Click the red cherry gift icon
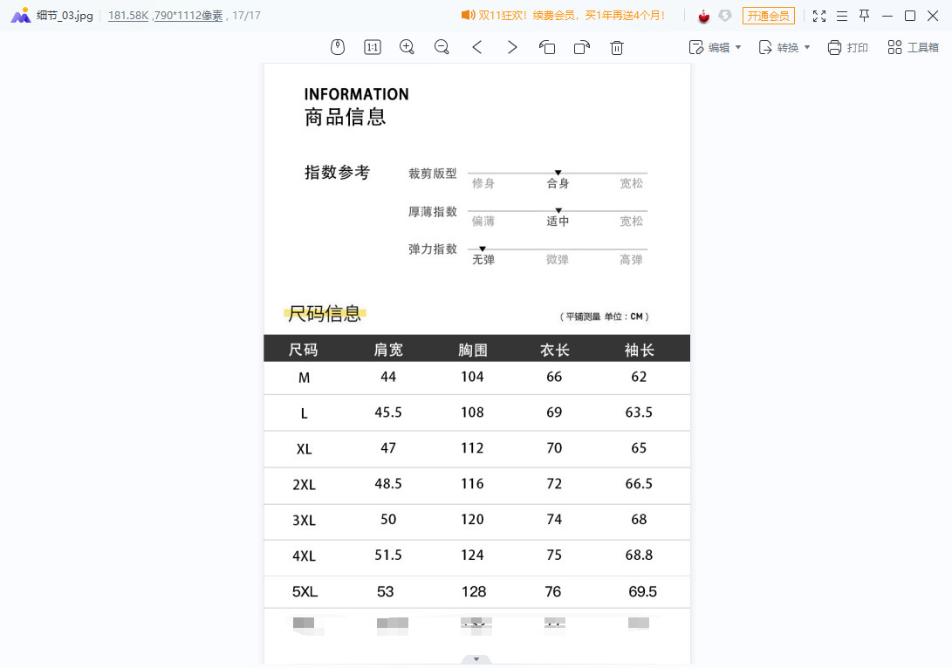952x668 pixels. tap(703, 16)
